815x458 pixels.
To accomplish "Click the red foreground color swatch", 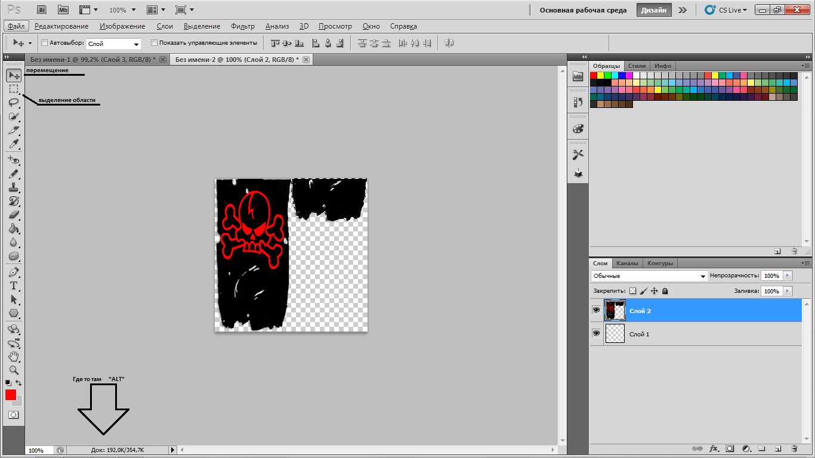I will click(11, 395).
